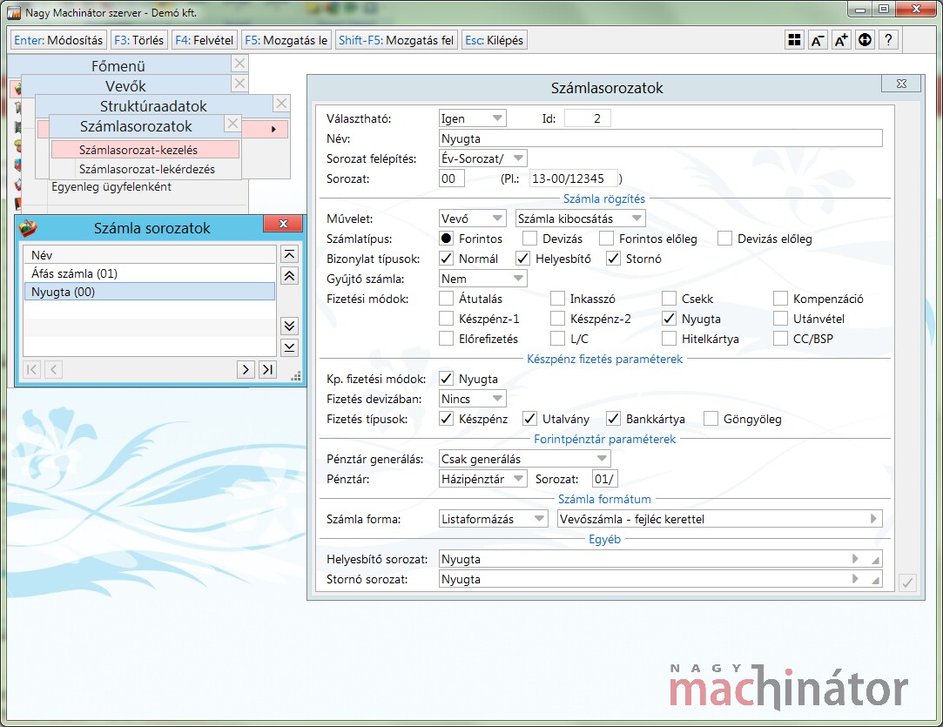Click the horizontal arrows circle toolbar icon
This screenshot has height=727, width=943.
[865, 40]
